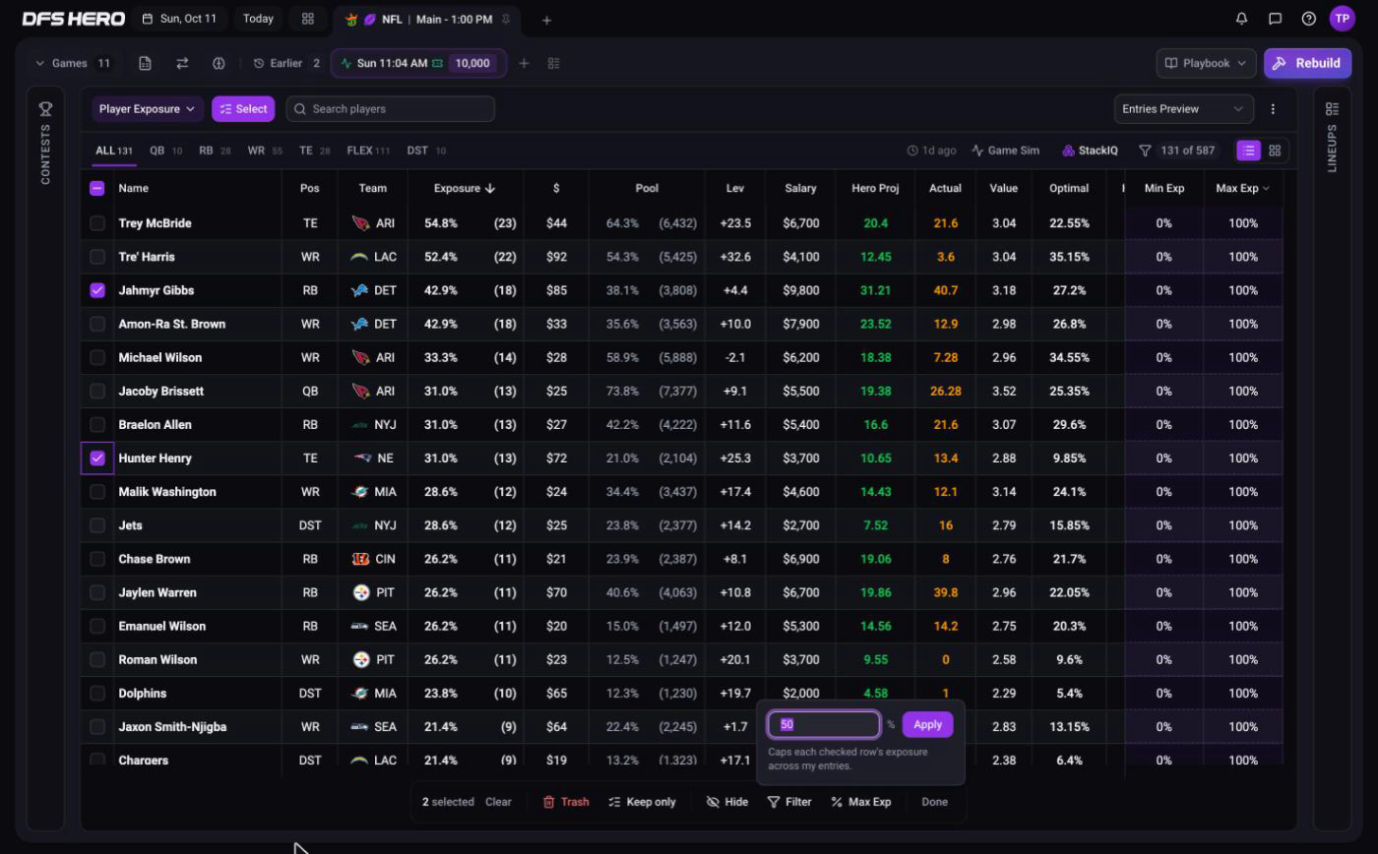Switch to list view layout

pyautogui.click(x=1248, y=151)
